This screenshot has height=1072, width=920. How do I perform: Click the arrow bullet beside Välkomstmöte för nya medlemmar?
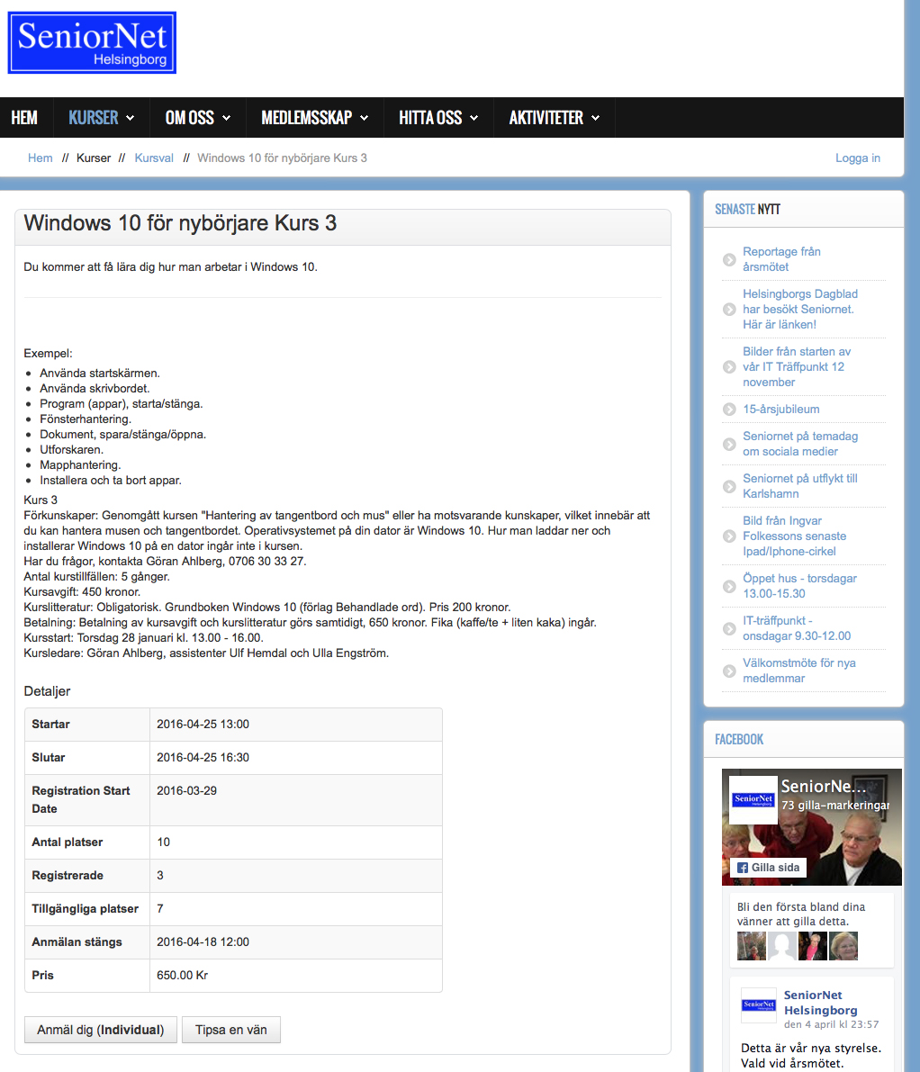[x=729, y=671]
